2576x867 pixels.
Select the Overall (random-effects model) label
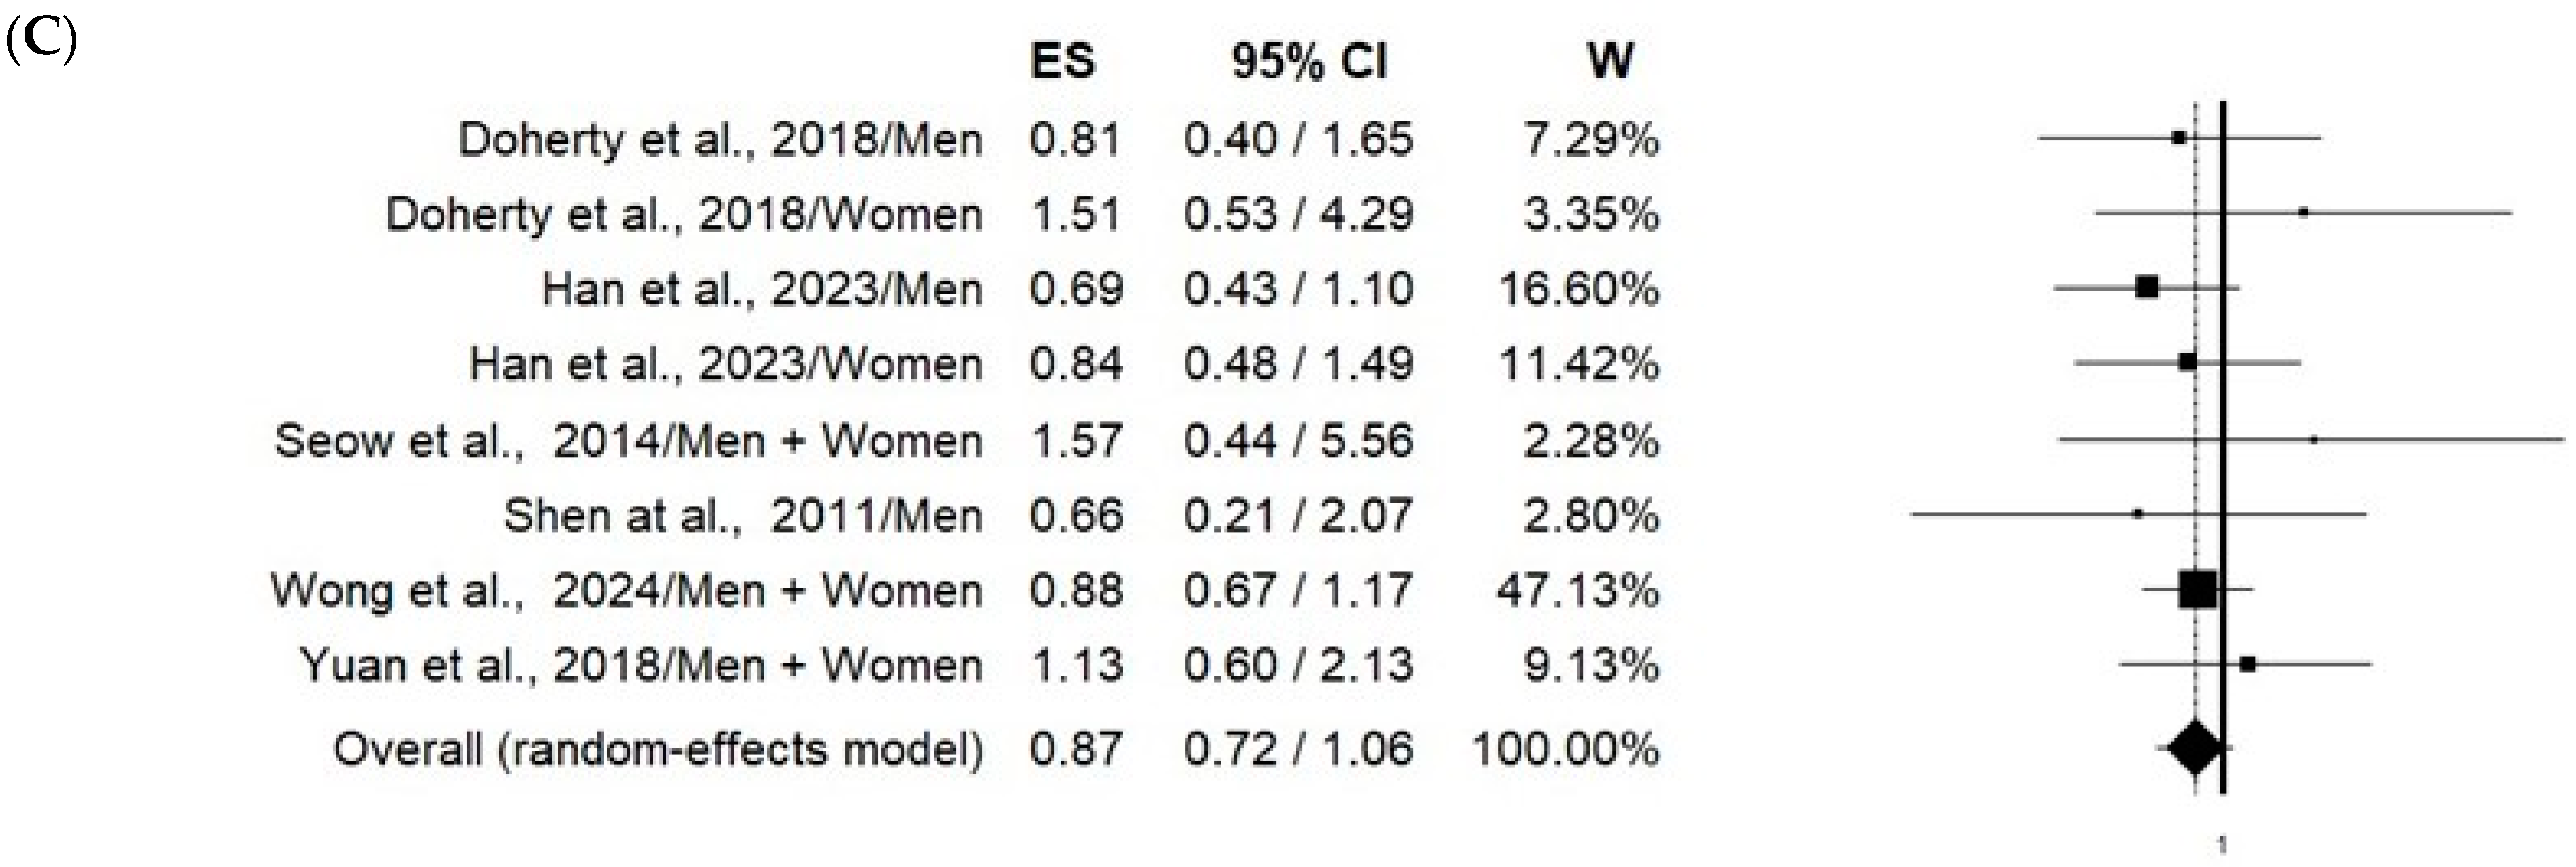(x=658, y=749)
